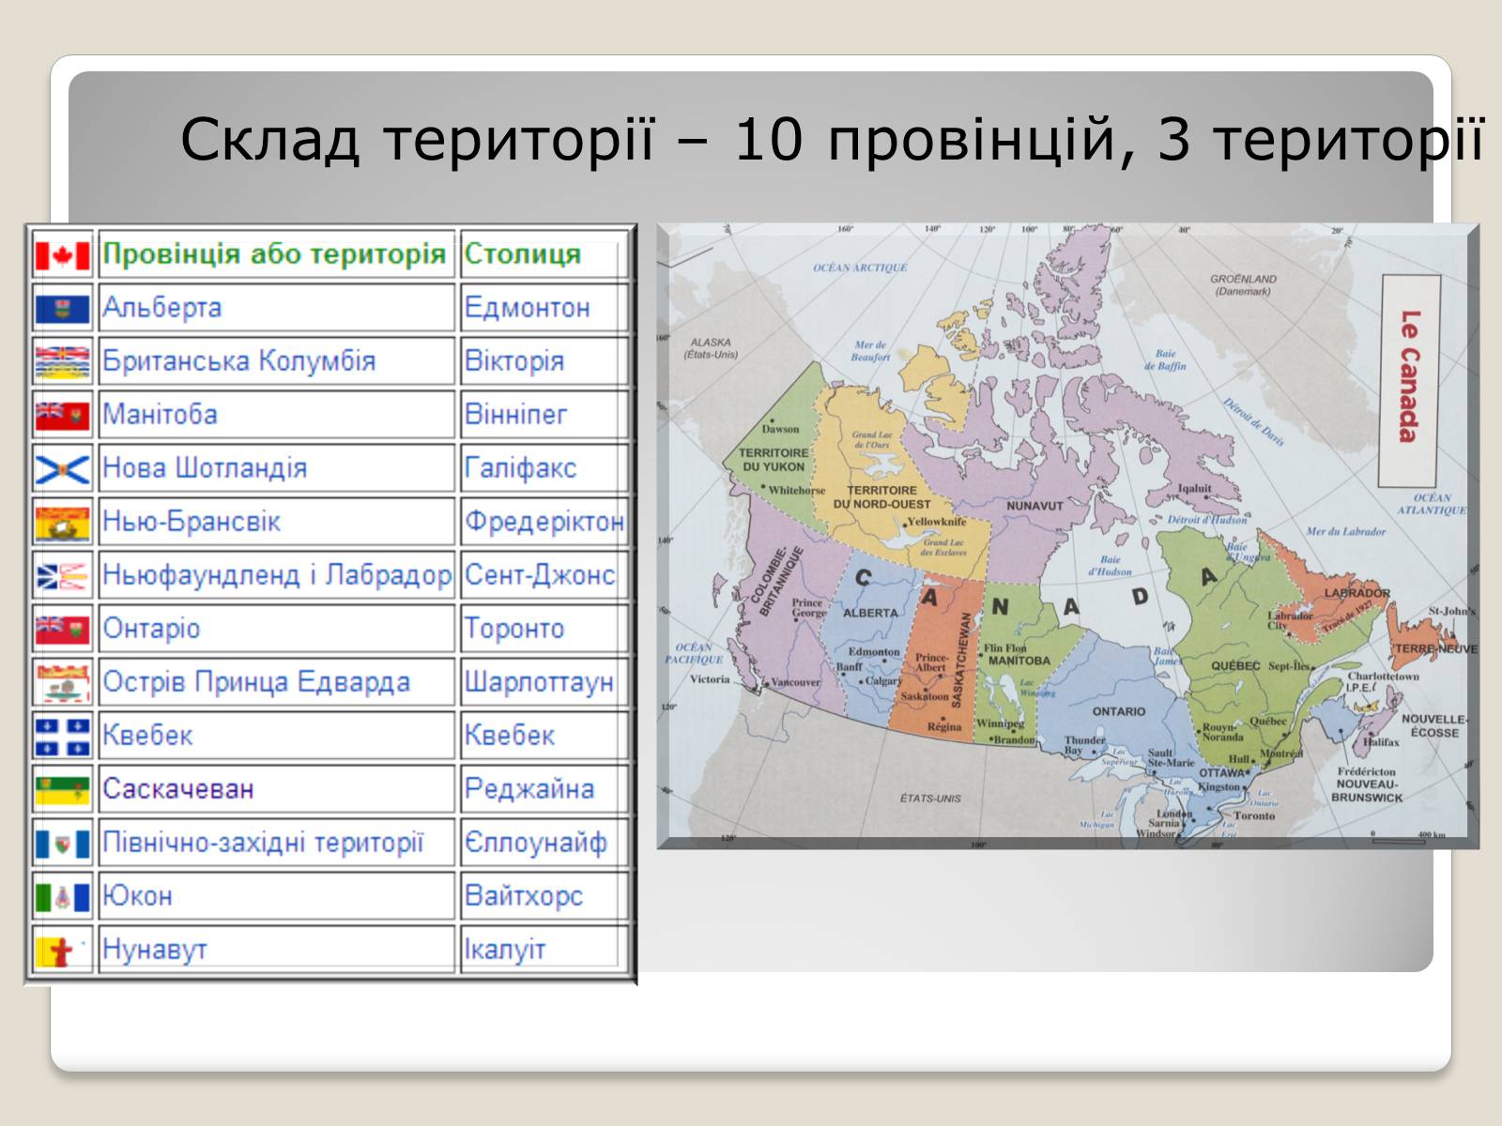Open the Нью-Брансвік link
Image resolution: width=1502 pixels, height=1126 pixels.
(192, 522)
